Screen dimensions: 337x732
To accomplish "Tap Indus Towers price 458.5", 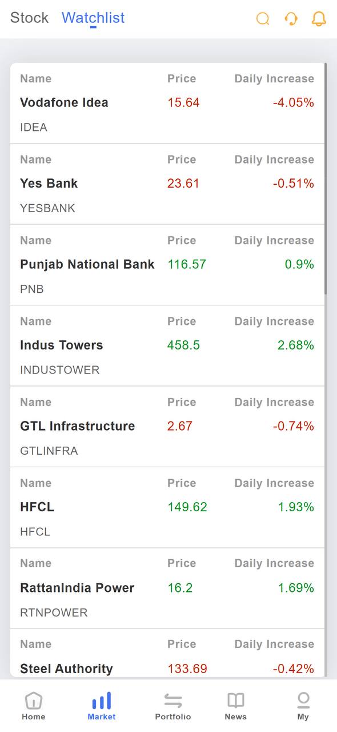I will (x=183, y=345).
